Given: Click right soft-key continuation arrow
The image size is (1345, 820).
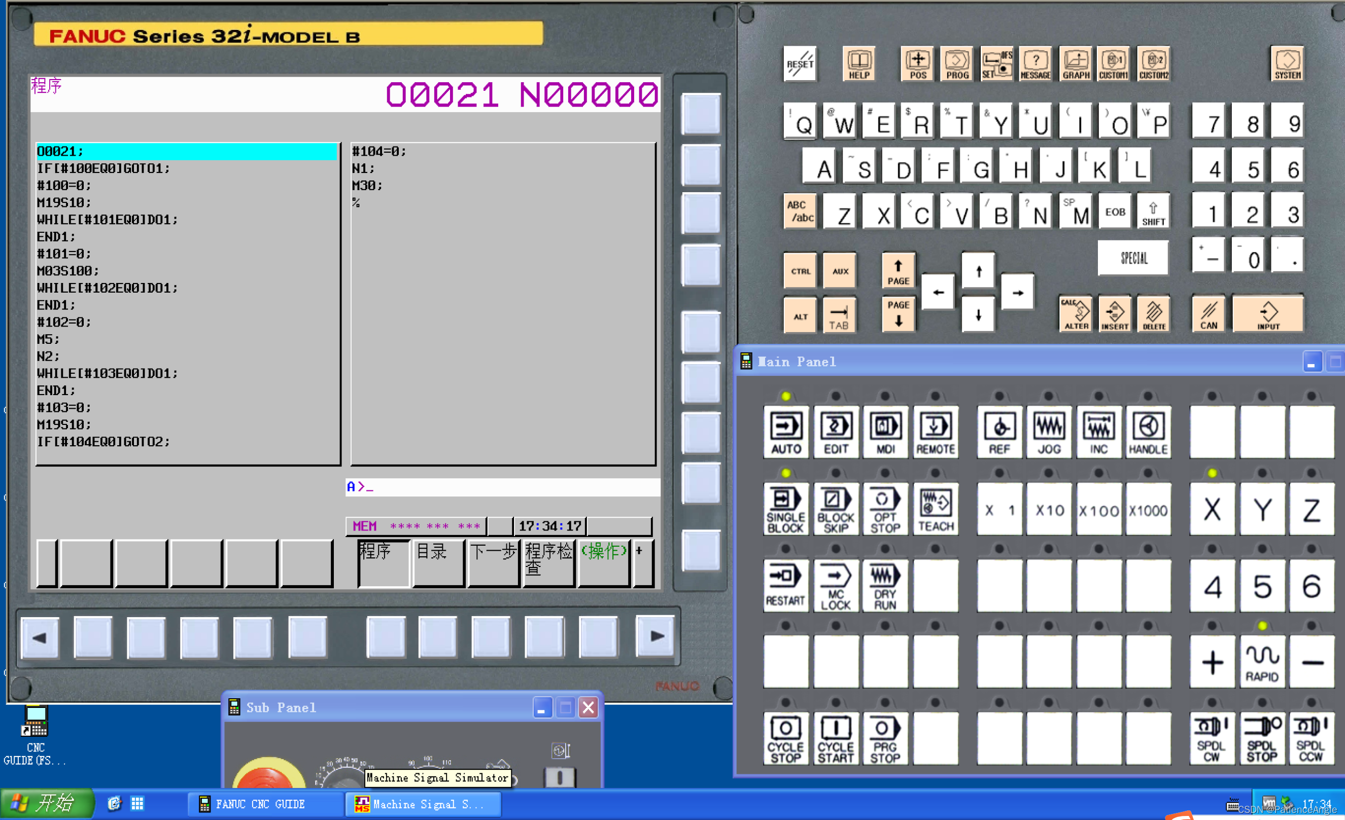Looking at the screenshot, I should click(x=656, y=636).
